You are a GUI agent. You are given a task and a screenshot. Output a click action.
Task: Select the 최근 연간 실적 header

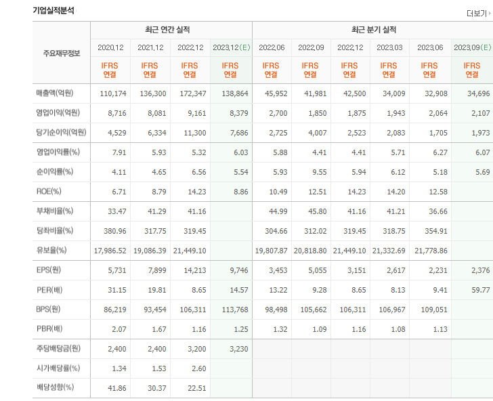tap(167, 30)
